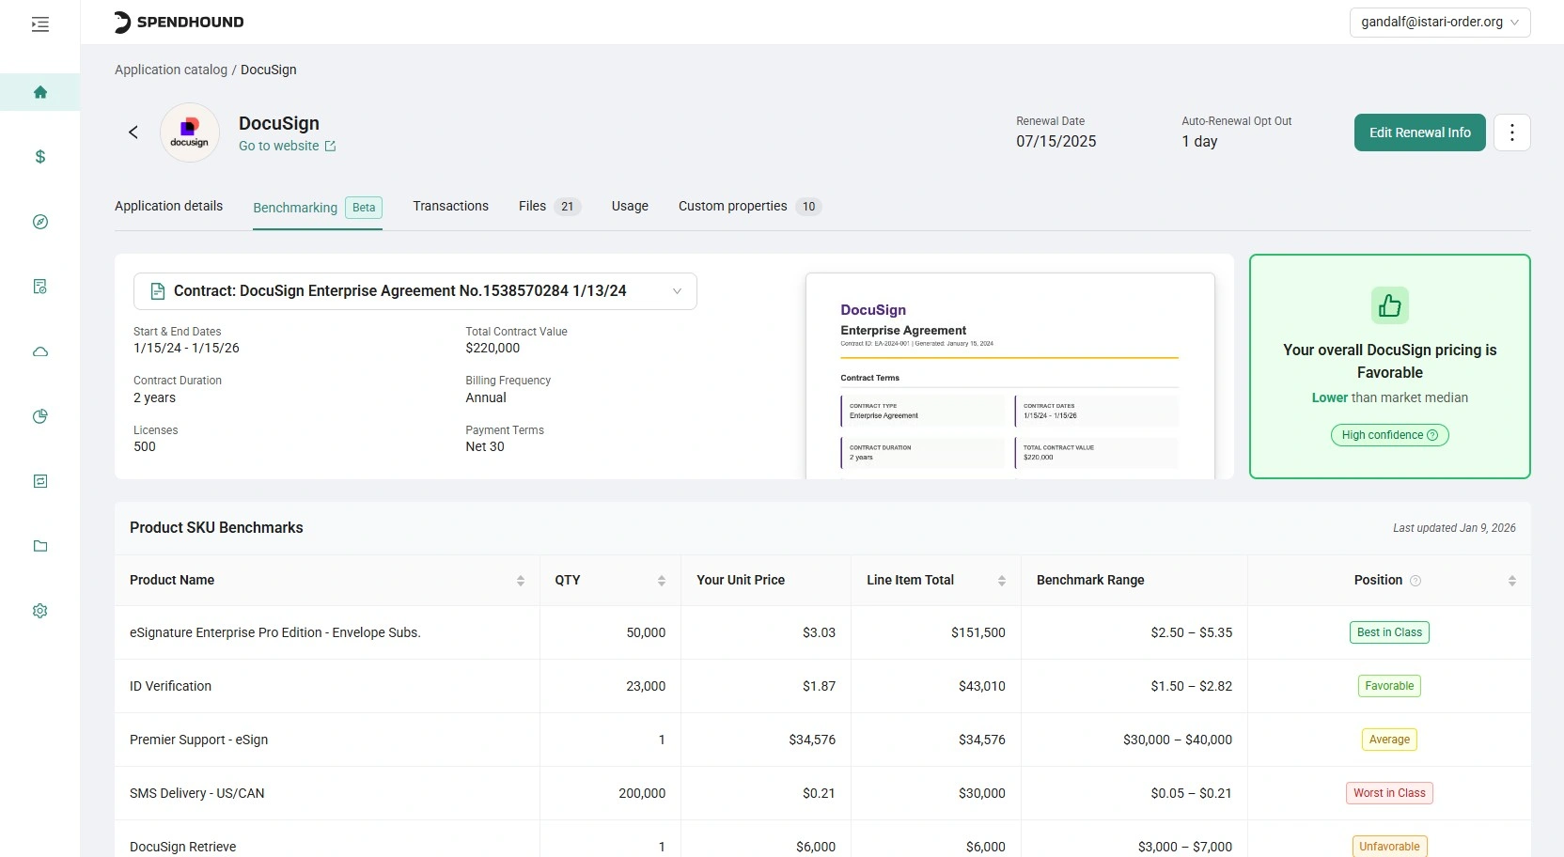Click the Beta label on Benchmarking
The height and width of the screenshot is (857, 1564).
click(x=364, y=208)
